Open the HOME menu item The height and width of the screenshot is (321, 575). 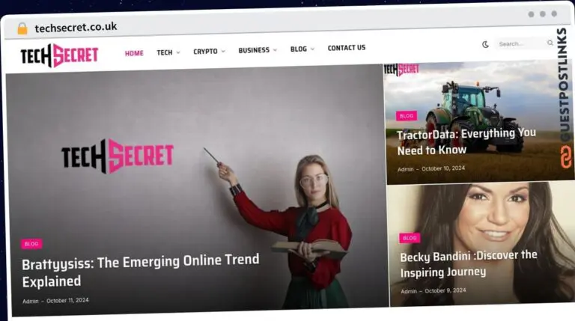[134, 53]
